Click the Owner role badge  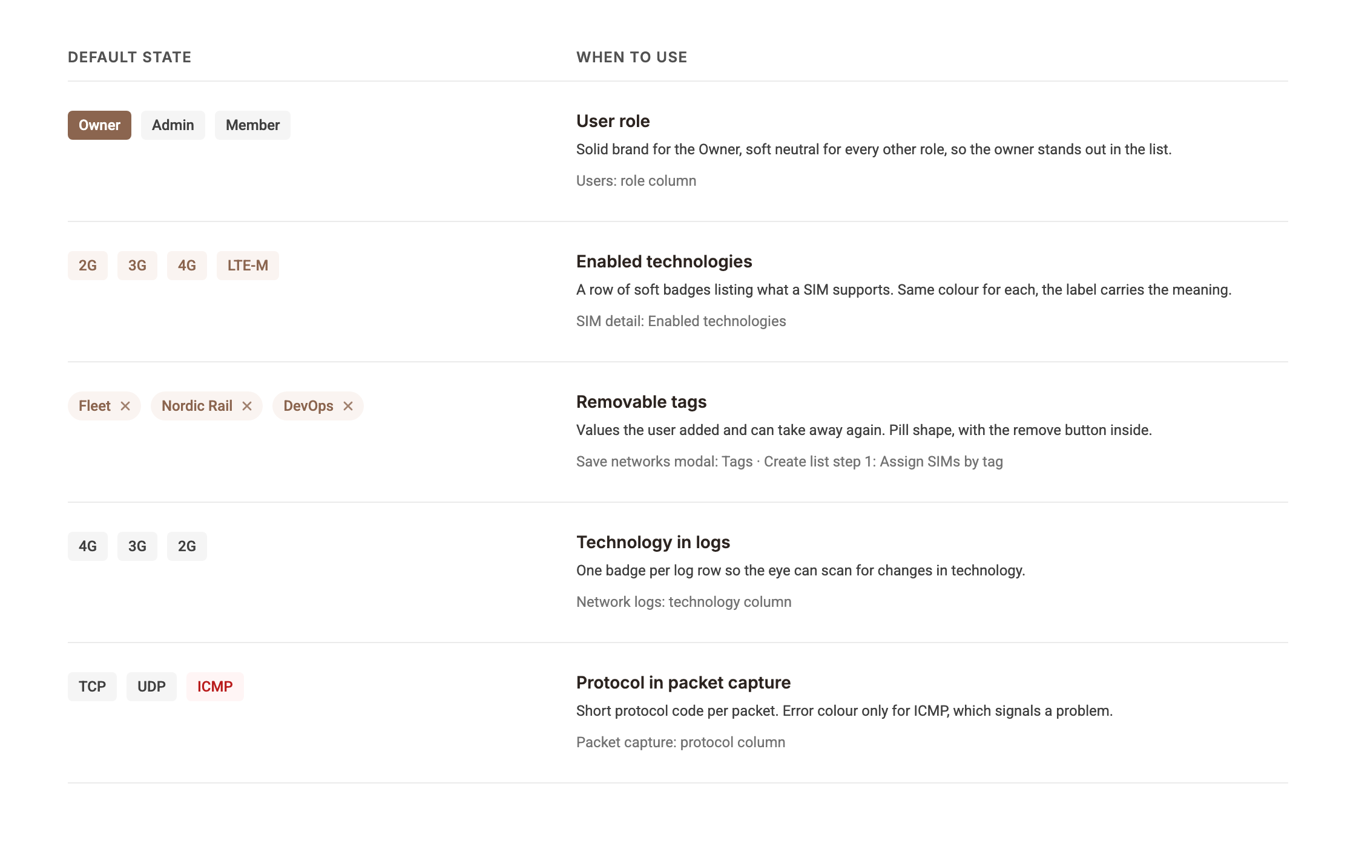(99, 125)
